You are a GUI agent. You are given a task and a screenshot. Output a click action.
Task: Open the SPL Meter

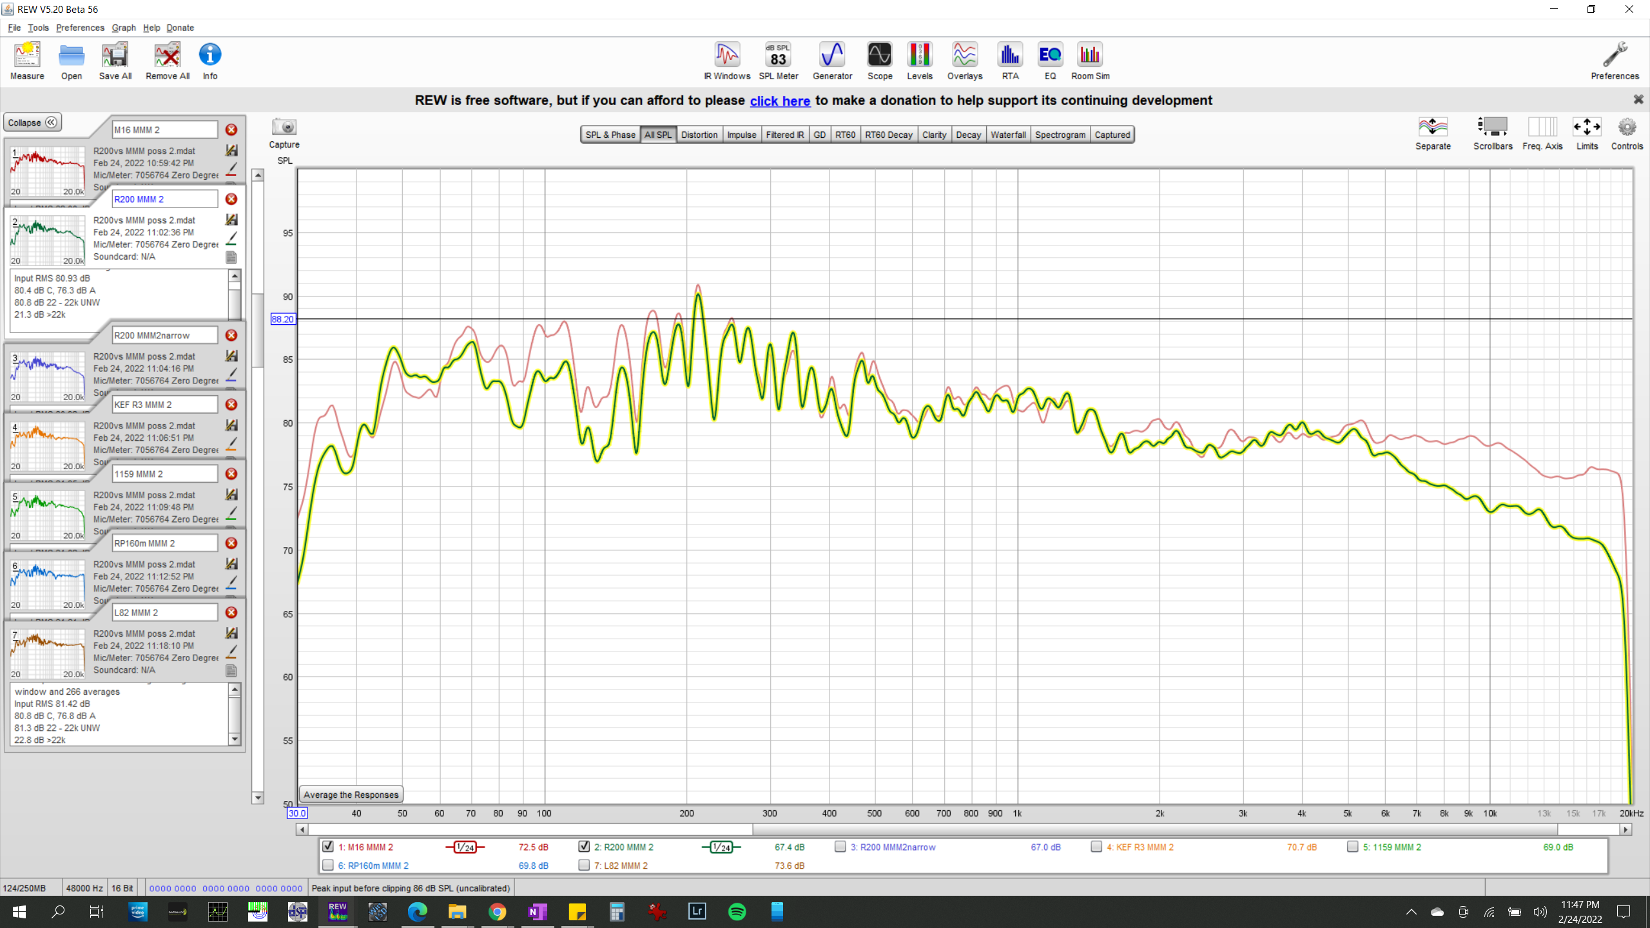(779, 61)
